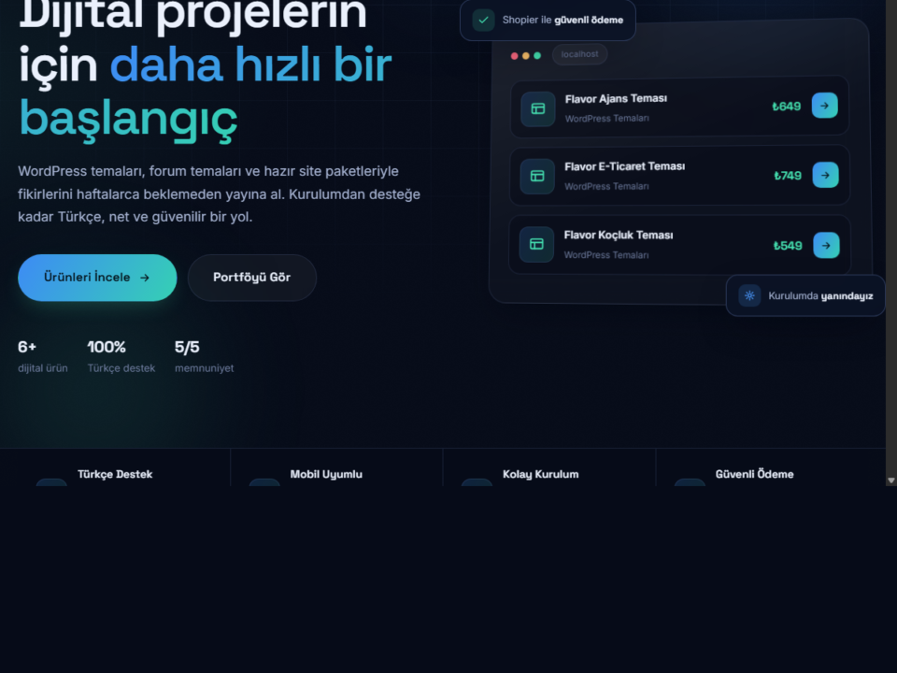Click the '6+' stat value
897x673 pixels.
pyautogui.click(x=27, y=347)
